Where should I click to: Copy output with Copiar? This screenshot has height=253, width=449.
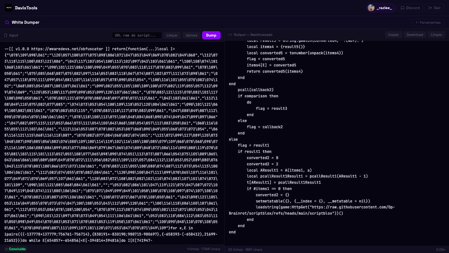393,35
